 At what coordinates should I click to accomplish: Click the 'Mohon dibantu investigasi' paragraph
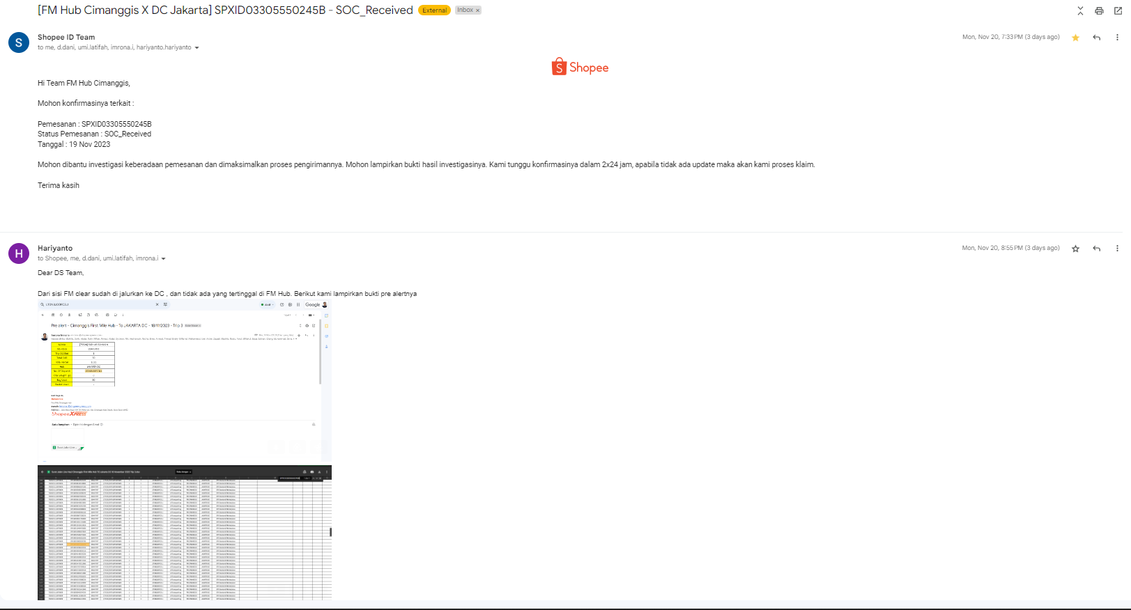[x=426, y=165]
